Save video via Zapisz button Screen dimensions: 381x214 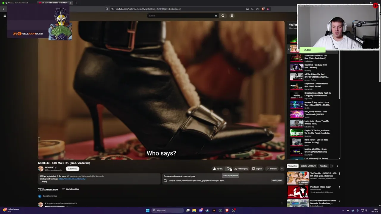257,169
